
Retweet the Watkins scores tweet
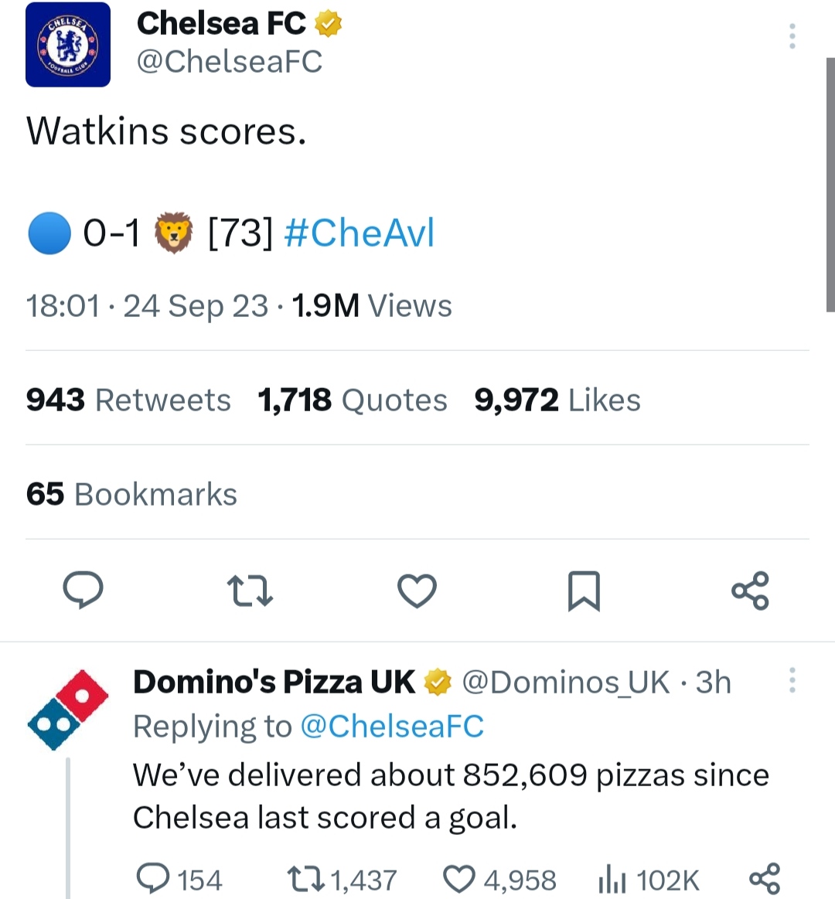250,591
